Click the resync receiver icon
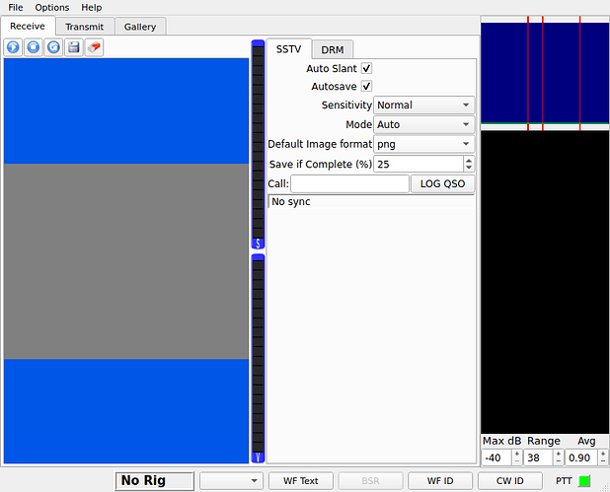This screenshot has width=610, height=492. pyautogui.click(x=53, y=47)
